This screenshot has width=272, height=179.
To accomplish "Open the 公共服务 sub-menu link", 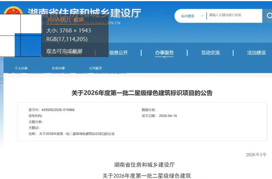I will click(96, 68).
